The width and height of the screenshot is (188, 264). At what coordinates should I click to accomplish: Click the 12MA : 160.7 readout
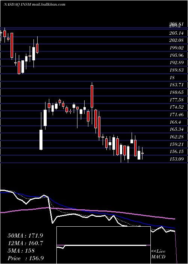[25, 243]
